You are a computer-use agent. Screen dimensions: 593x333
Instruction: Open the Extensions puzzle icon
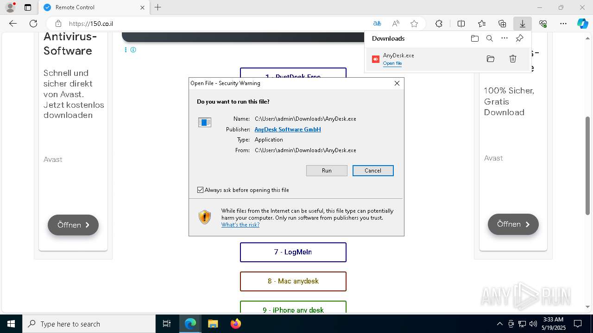[x=439, y=24]
